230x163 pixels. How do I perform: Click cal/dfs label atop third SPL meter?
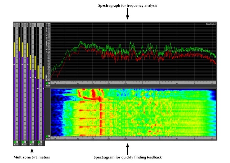tap(33, 25)
